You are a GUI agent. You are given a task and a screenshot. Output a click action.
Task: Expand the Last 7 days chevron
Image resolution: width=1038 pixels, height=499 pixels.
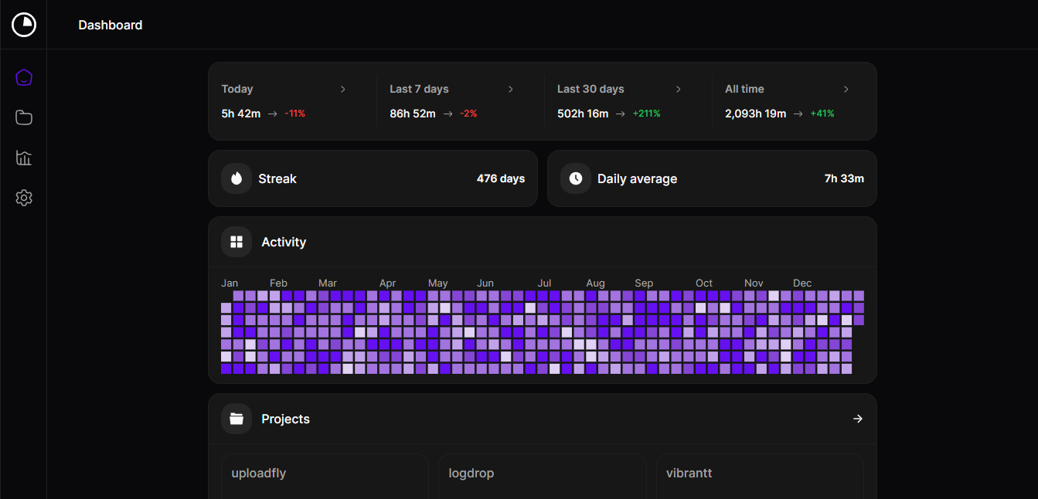(x=511, y=89)
